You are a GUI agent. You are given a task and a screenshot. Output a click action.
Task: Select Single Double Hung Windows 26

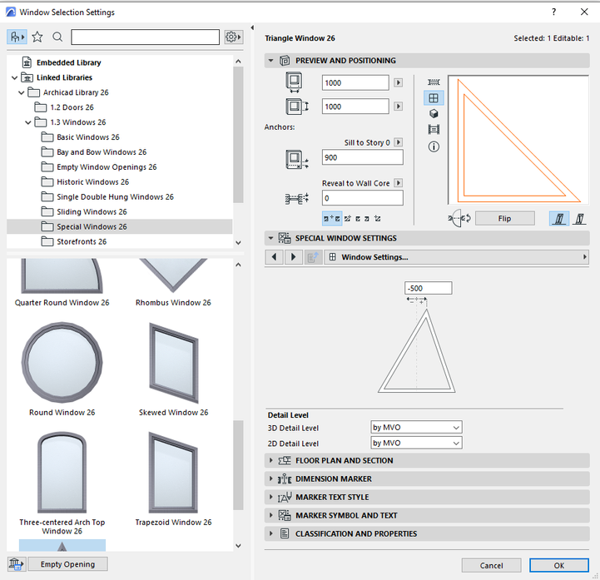click(115, 197)
